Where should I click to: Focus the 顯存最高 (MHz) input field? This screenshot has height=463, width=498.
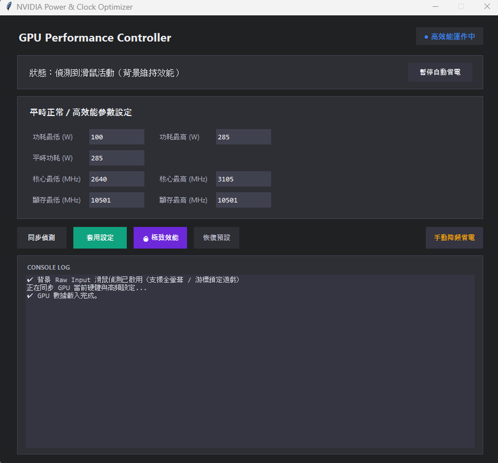[x=243, y=200]
